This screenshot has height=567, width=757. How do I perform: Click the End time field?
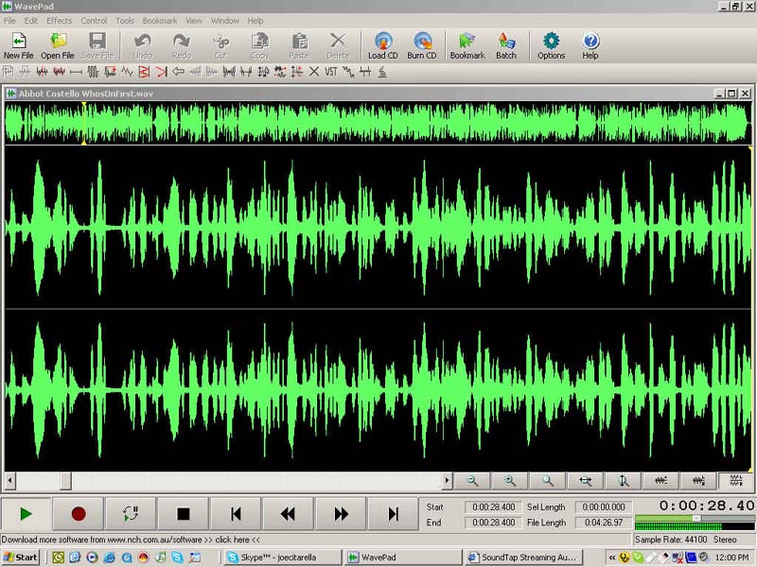493,523
